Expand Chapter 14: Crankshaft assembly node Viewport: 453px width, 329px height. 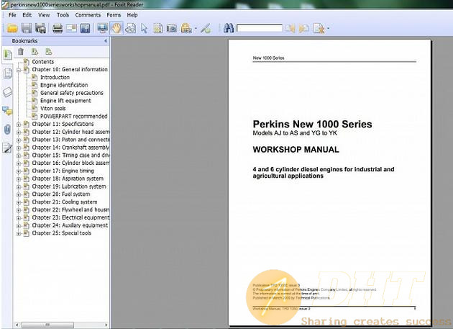(19, 148)
